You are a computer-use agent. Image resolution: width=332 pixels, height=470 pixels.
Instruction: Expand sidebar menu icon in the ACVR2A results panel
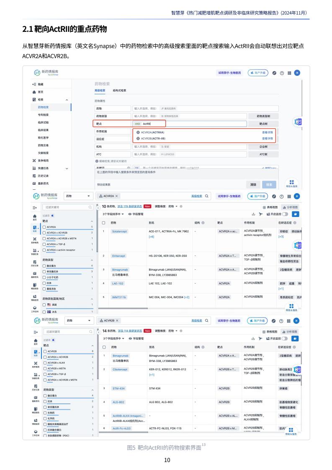tap(35, 207)
